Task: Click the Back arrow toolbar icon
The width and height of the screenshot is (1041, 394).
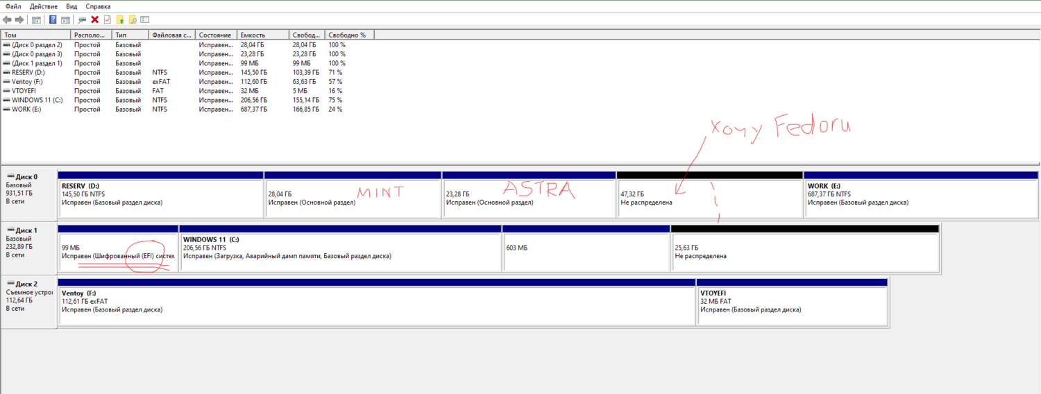Action: pos(7,19)
